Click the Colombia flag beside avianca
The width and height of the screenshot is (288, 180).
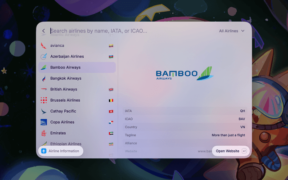(x=111, y=45)
